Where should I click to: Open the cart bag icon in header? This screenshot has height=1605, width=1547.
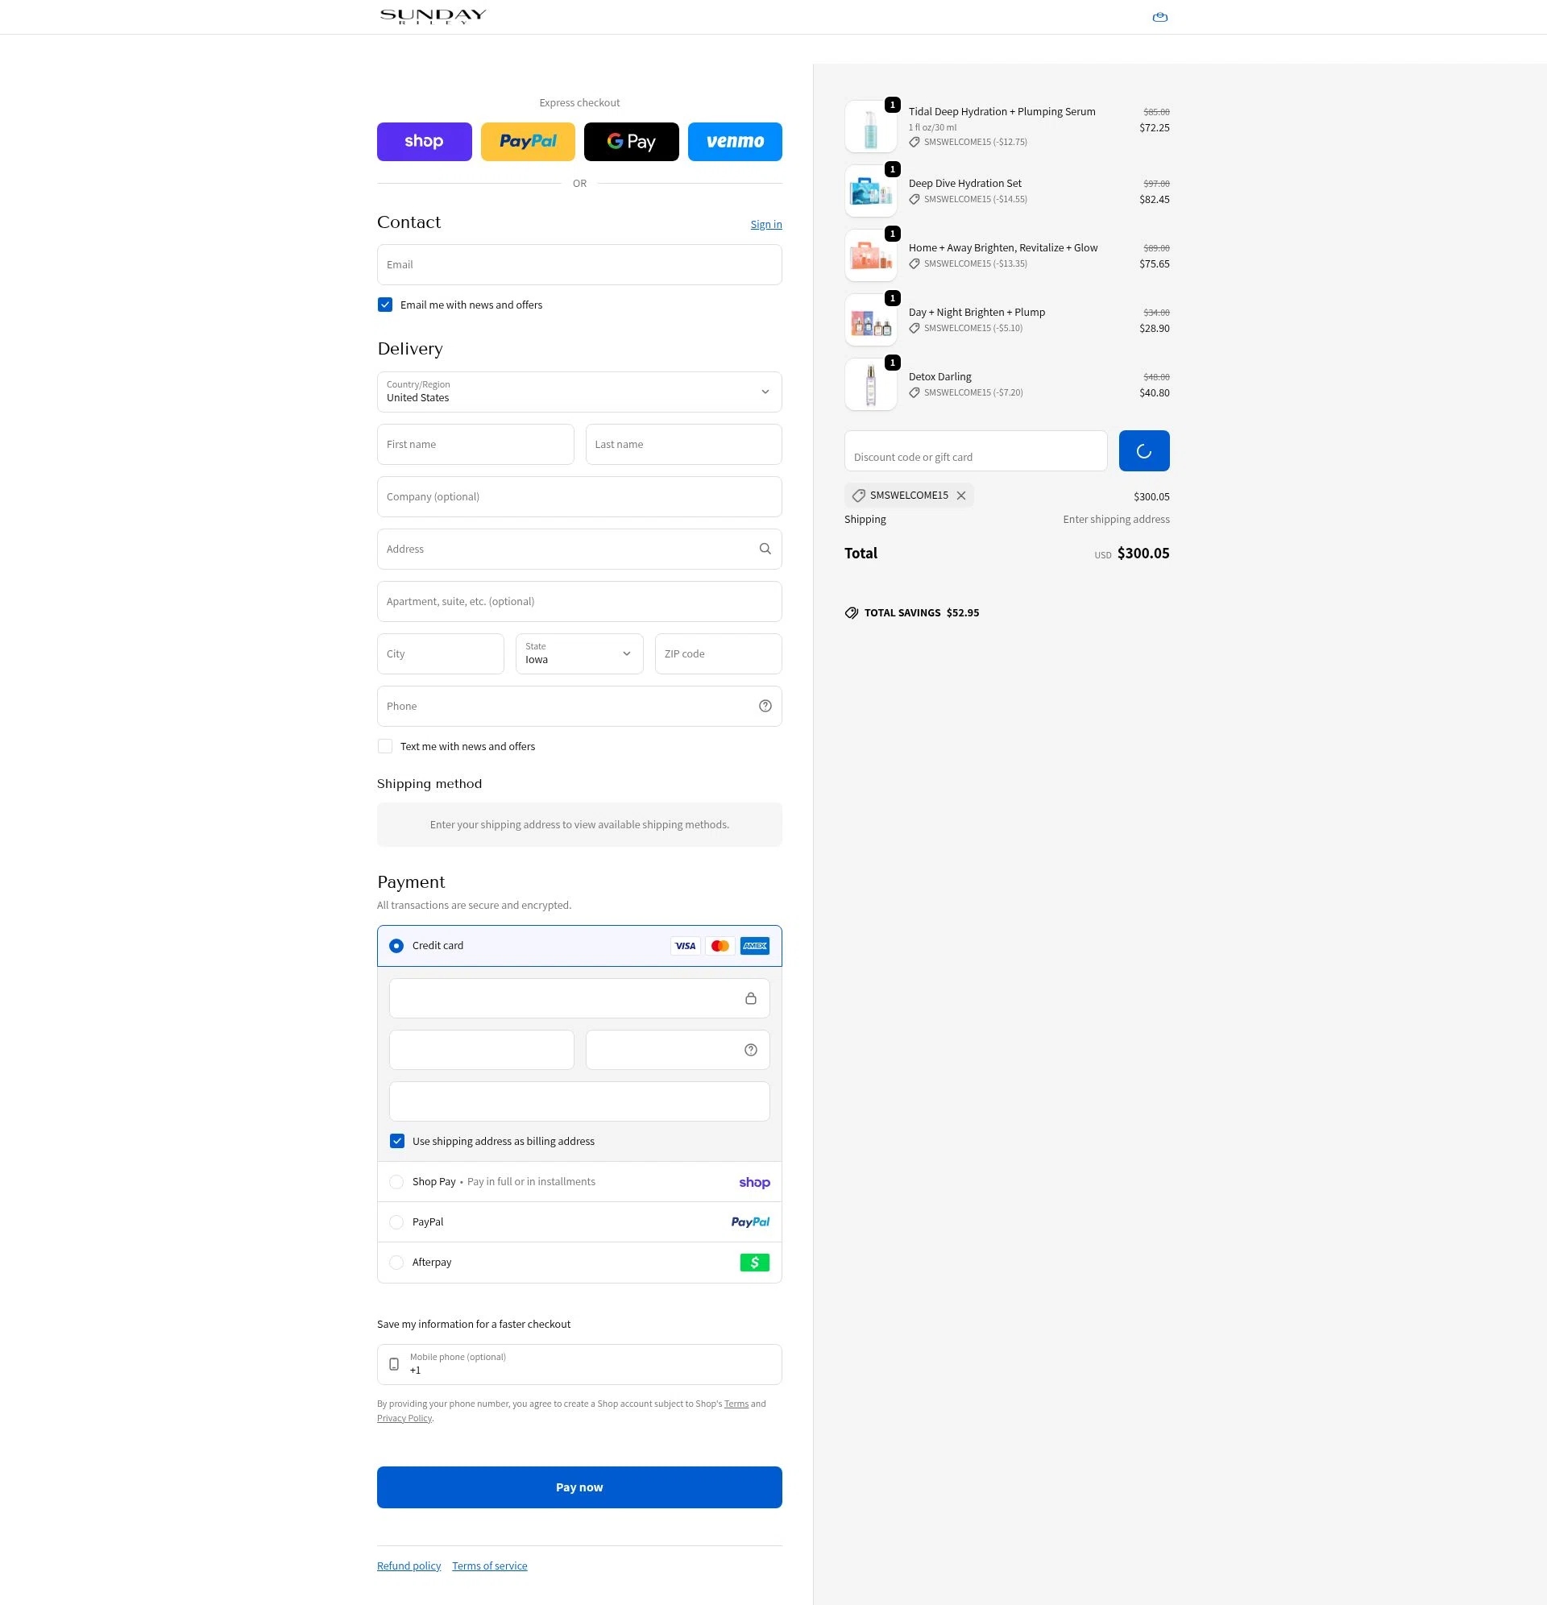point(1159,17)
